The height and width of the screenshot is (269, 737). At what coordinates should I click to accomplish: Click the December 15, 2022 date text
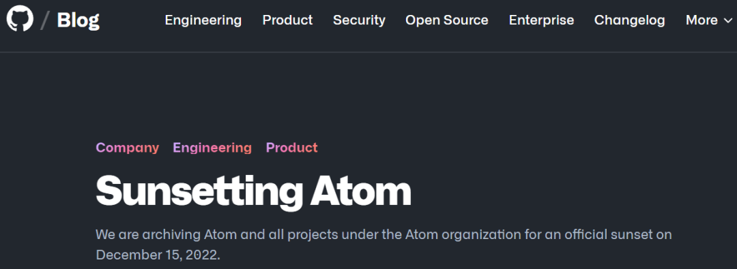click(158, 255)
